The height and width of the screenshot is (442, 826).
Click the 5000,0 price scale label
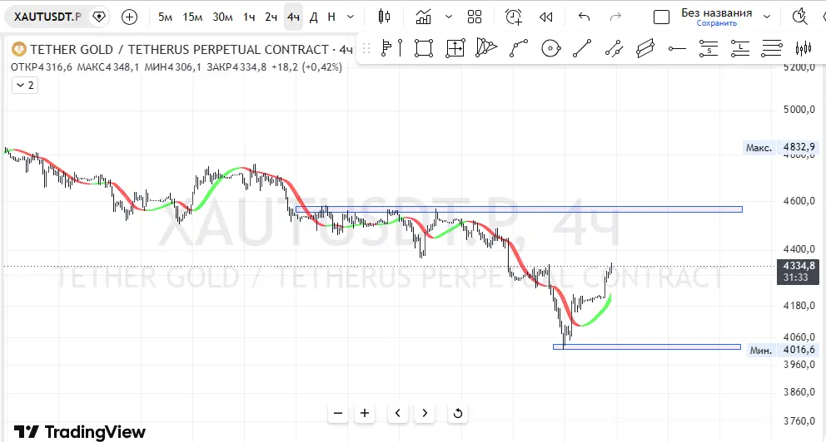click(x=799, y=110)
